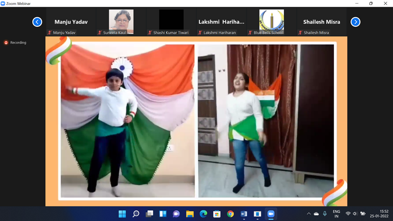Open Zoom app in taskbar
The image size is (393, 221).
click(x=271, y=214)
